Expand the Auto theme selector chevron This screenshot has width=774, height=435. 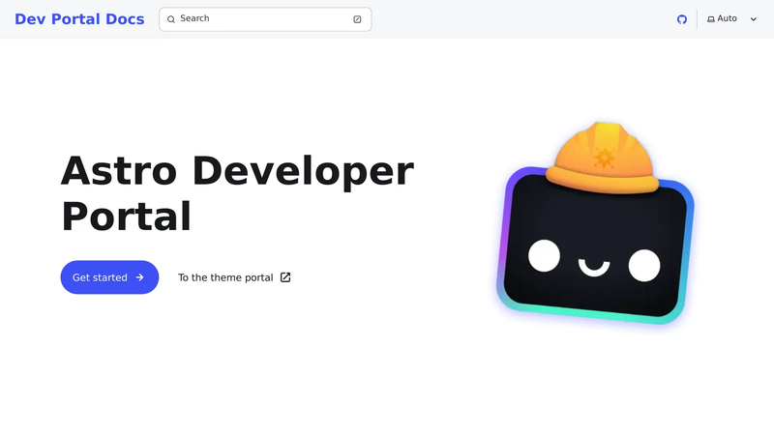754,19
